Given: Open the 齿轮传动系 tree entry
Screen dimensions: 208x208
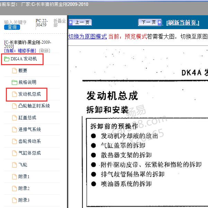Looking at the screenshot, I should click(x=29, y=141).
